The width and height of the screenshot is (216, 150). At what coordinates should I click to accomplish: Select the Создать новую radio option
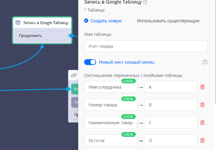coord(86,21)
